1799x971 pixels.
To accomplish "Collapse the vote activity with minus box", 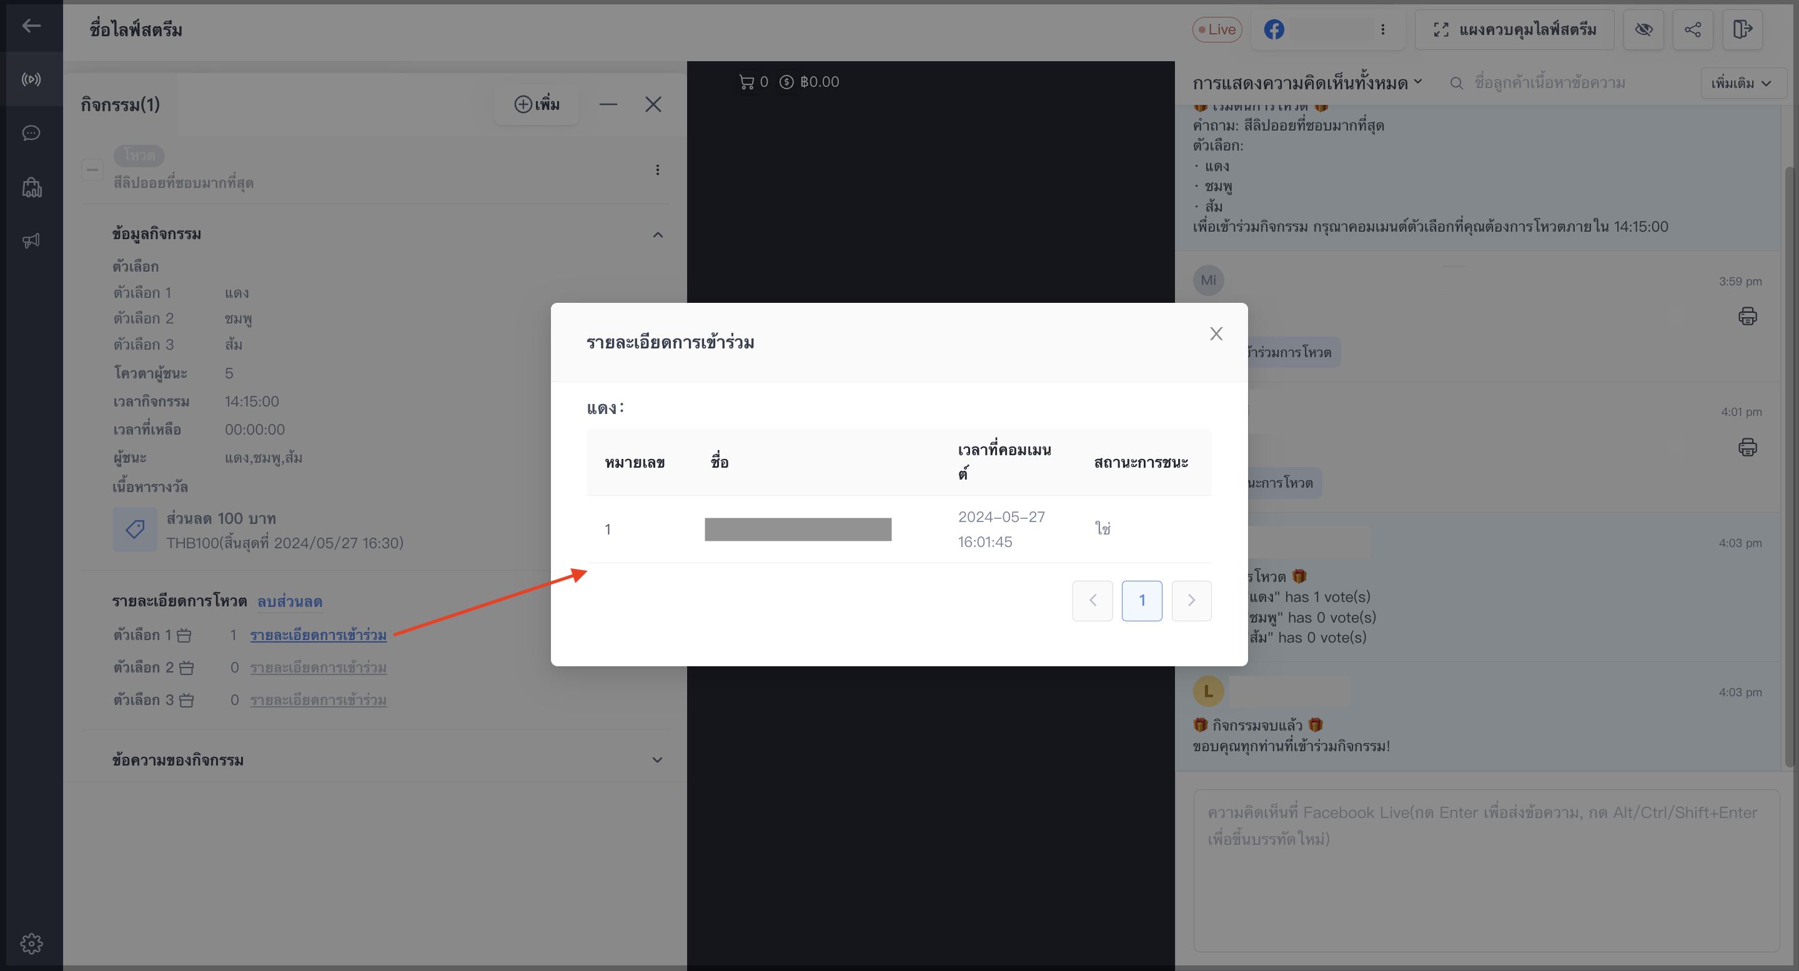I will point(92,170).
